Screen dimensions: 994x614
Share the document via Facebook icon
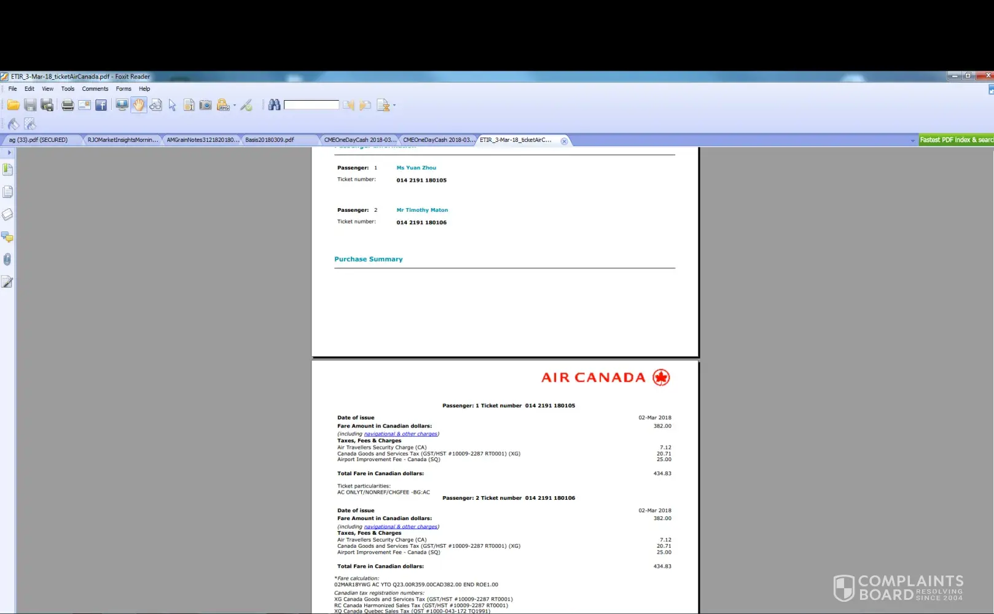tap(101, 105)
